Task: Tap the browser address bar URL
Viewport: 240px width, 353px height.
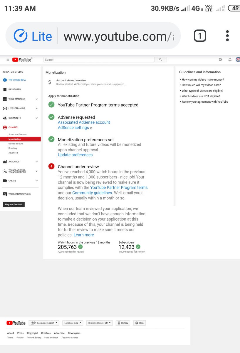Action: coord(119,36)
